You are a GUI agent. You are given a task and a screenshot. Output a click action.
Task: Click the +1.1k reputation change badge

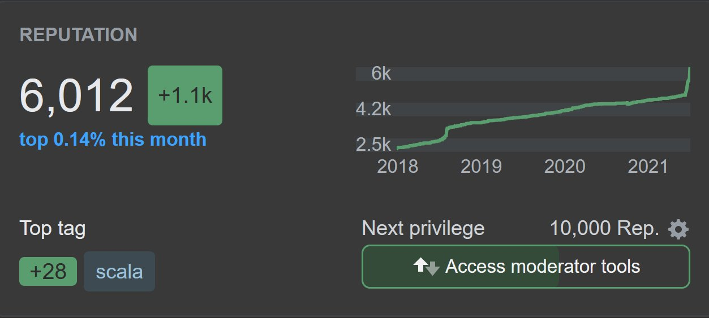point(185,95)
